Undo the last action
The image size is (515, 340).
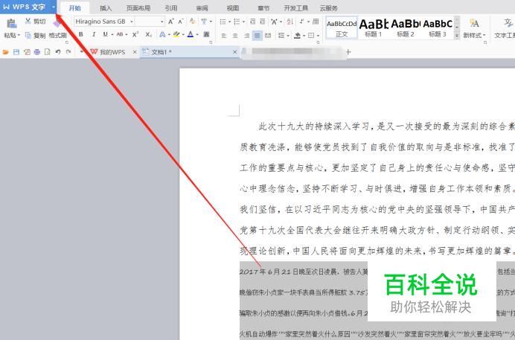[58, 52]
